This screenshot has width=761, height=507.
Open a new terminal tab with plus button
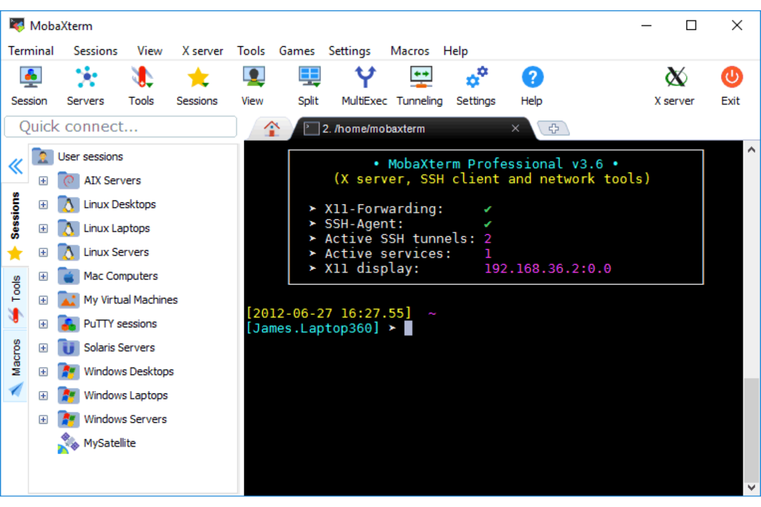coord(554,129)
